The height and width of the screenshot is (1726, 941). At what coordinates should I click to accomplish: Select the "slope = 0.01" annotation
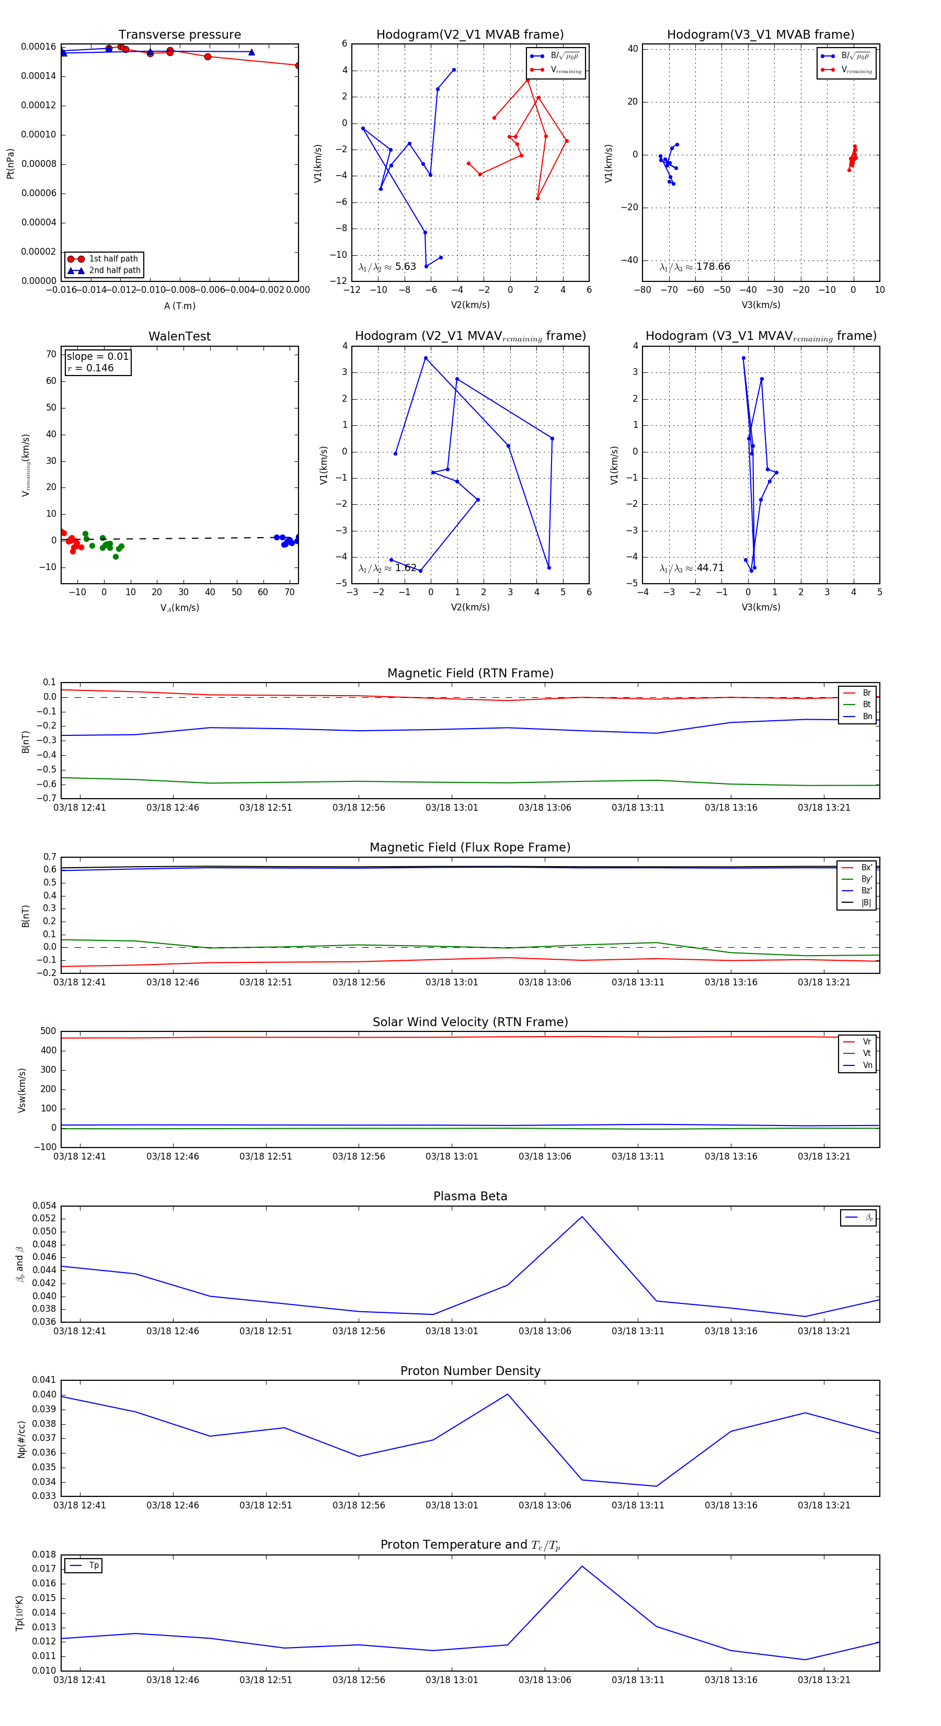(98, 357)
